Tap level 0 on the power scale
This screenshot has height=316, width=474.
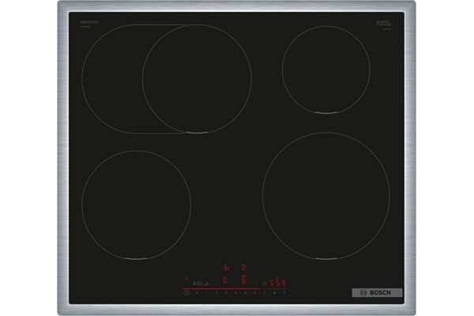coord(196,292)
